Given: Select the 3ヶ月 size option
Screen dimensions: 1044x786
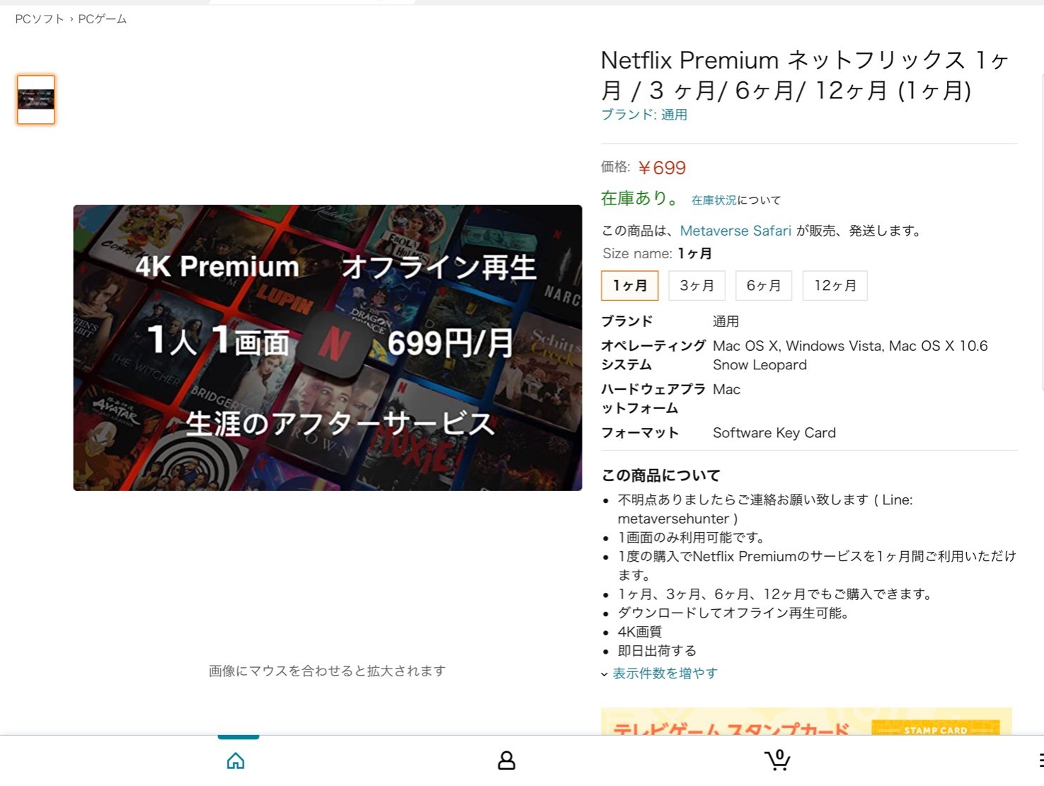Looking at the screenshot, I should point(697,286).
